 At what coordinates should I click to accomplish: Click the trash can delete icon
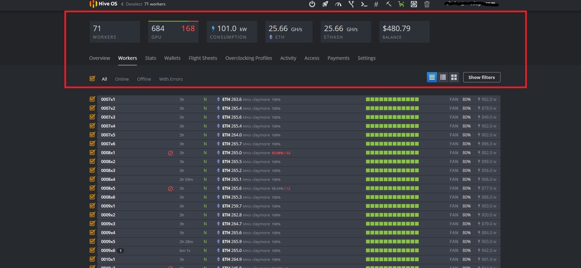point(427,4)
